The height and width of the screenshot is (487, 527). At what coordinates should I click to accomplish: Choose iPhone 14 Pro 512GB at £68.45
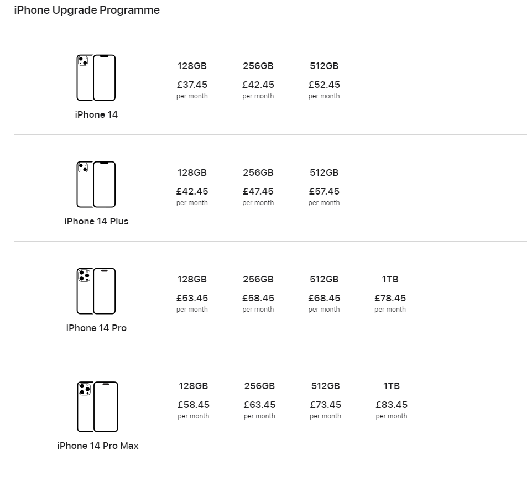click(x=324, y=294)
